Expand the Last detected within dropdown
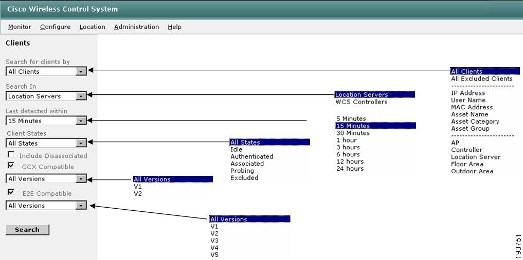This screenshot has height=260, width=523. tap(81, 121)
